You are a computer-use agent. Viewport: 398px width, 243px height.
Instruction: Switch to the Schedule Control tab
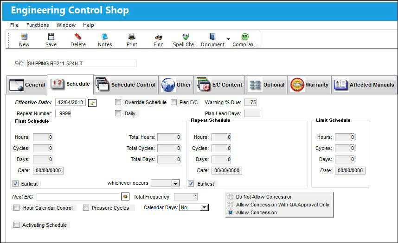tap(126, 85)
